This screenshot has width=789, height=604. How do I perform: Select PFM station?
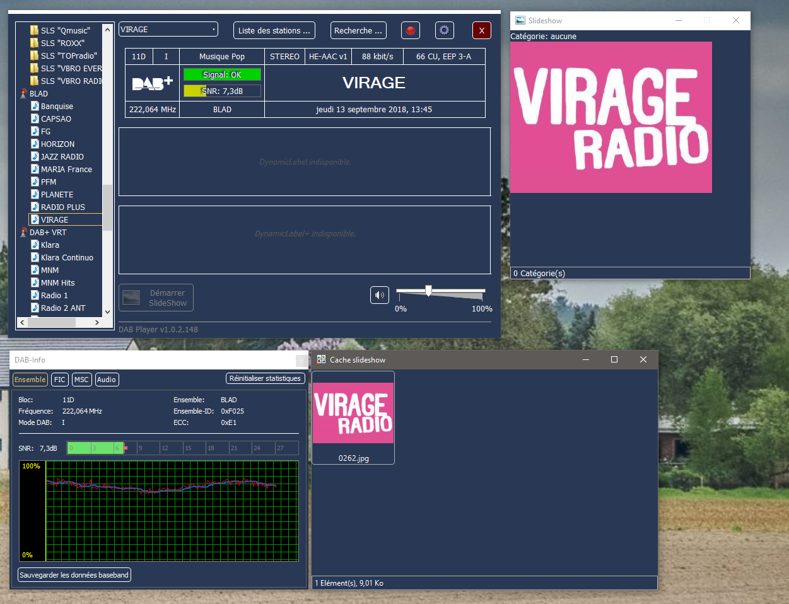[49, 182]
